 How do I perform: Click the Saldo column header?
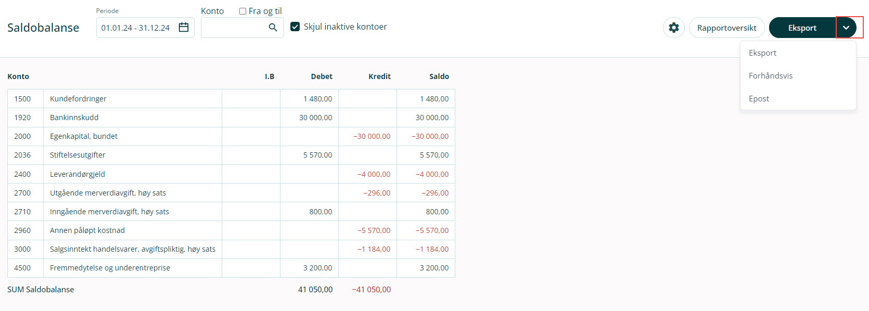pyautogui.click(x=439, y=76)
